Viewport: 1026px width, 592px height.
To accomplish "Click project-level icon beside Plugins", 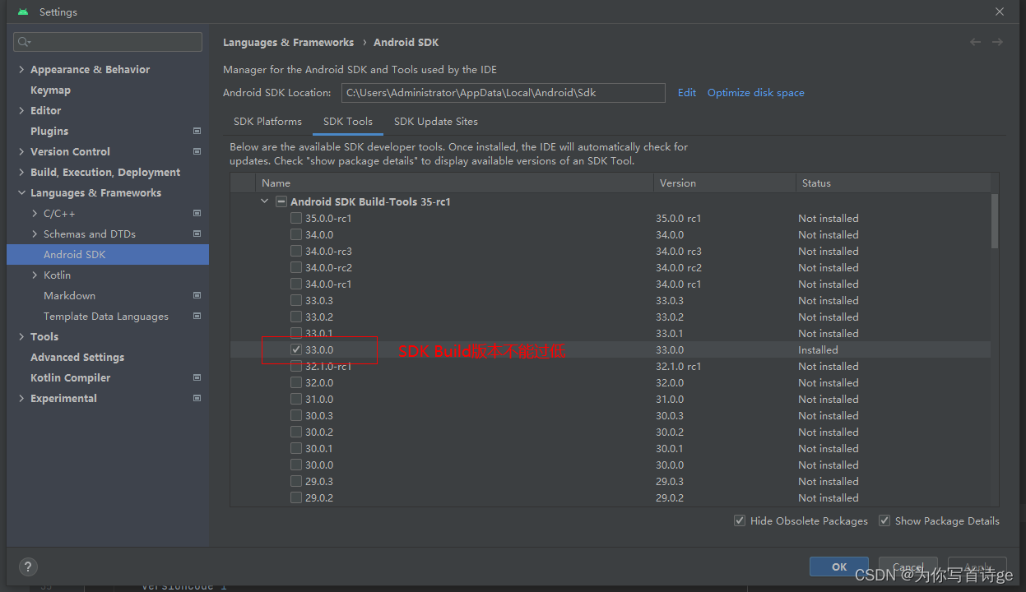I will (197, 131).
